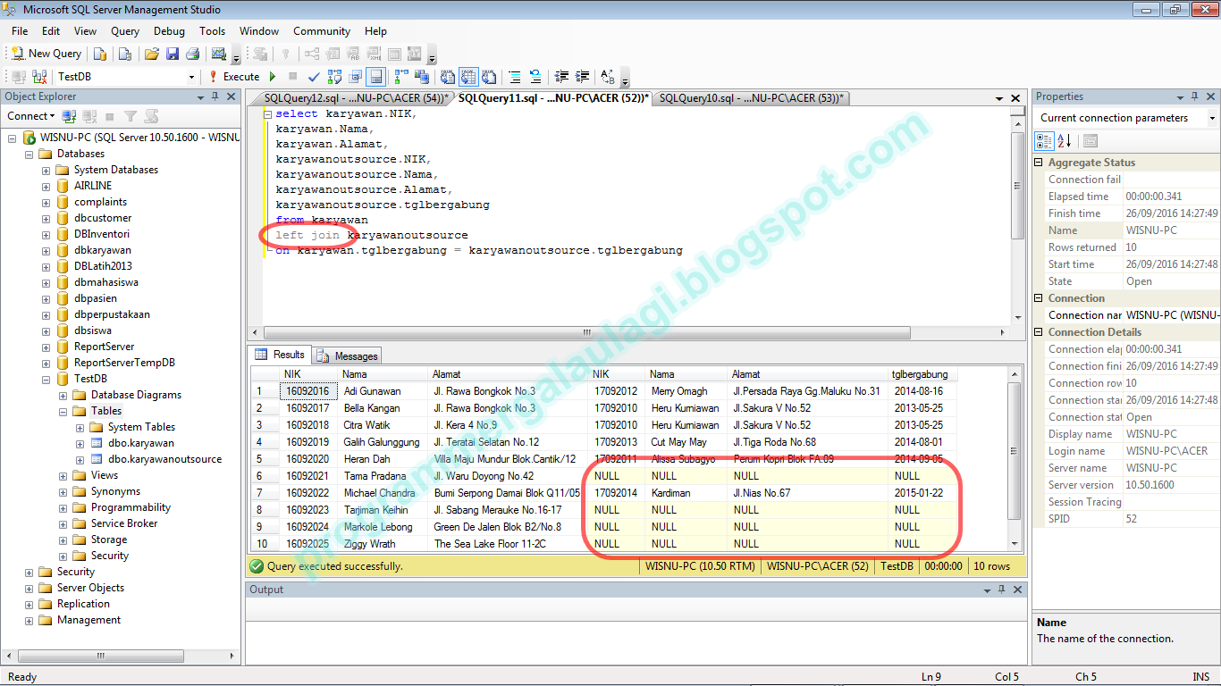The width and height of the screenshot is (1221, 686).
Task: Expand the dbo.karyawan table node
Action: 80,442
